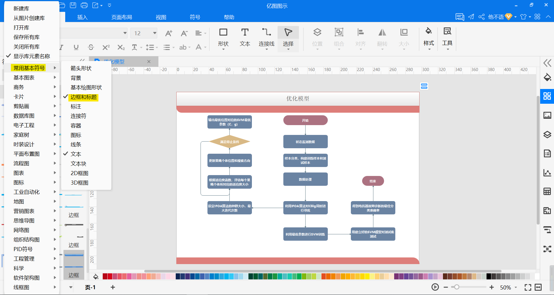Click the print icon in title bar
Image resolution: width=554 pixels, height=295 pixels.
(84, 5)
